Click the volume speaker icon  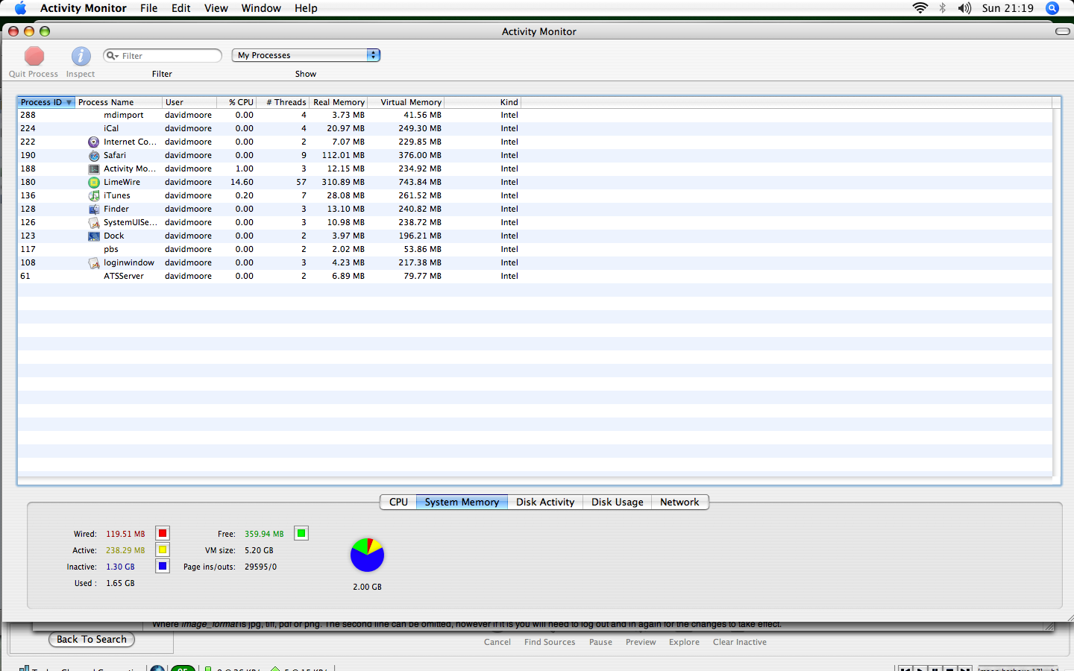964,8
